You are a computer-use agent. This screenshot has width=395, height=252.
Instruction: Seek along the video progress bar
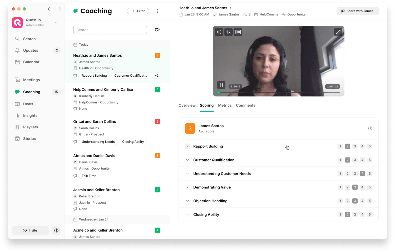click(x=279, y=92)
